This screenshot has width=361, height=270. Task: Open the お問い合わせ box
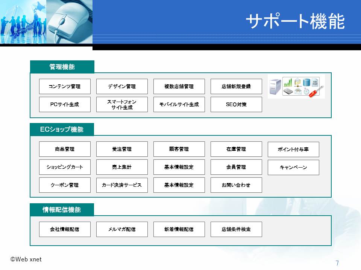point(236,185)
